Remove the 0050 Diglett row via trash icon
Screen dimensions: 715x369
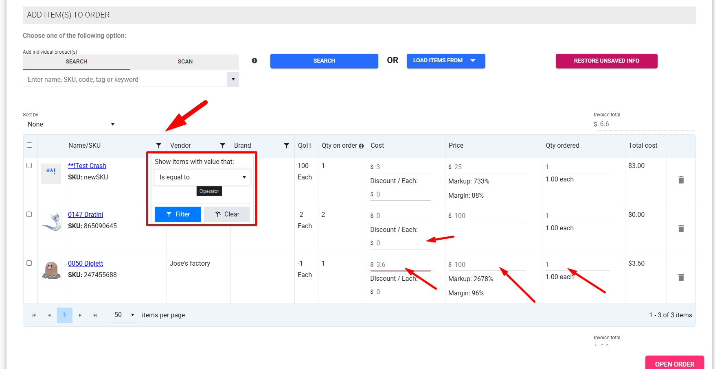[x=681, y=277]
